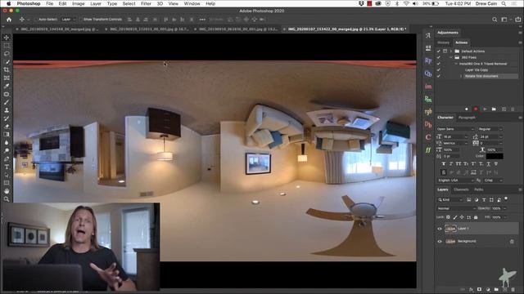Viewport: 524px width, 294px height.
Task: Toggle the checkmark for 360 Fixes set
Action: pyautogui.click(x=439, y=57)
